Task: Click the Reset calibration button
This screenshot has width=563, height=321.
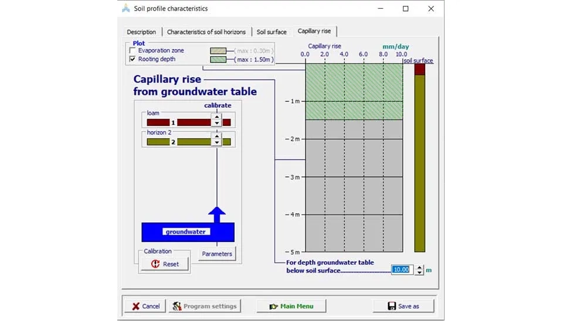Action: [x=165, y=264]
